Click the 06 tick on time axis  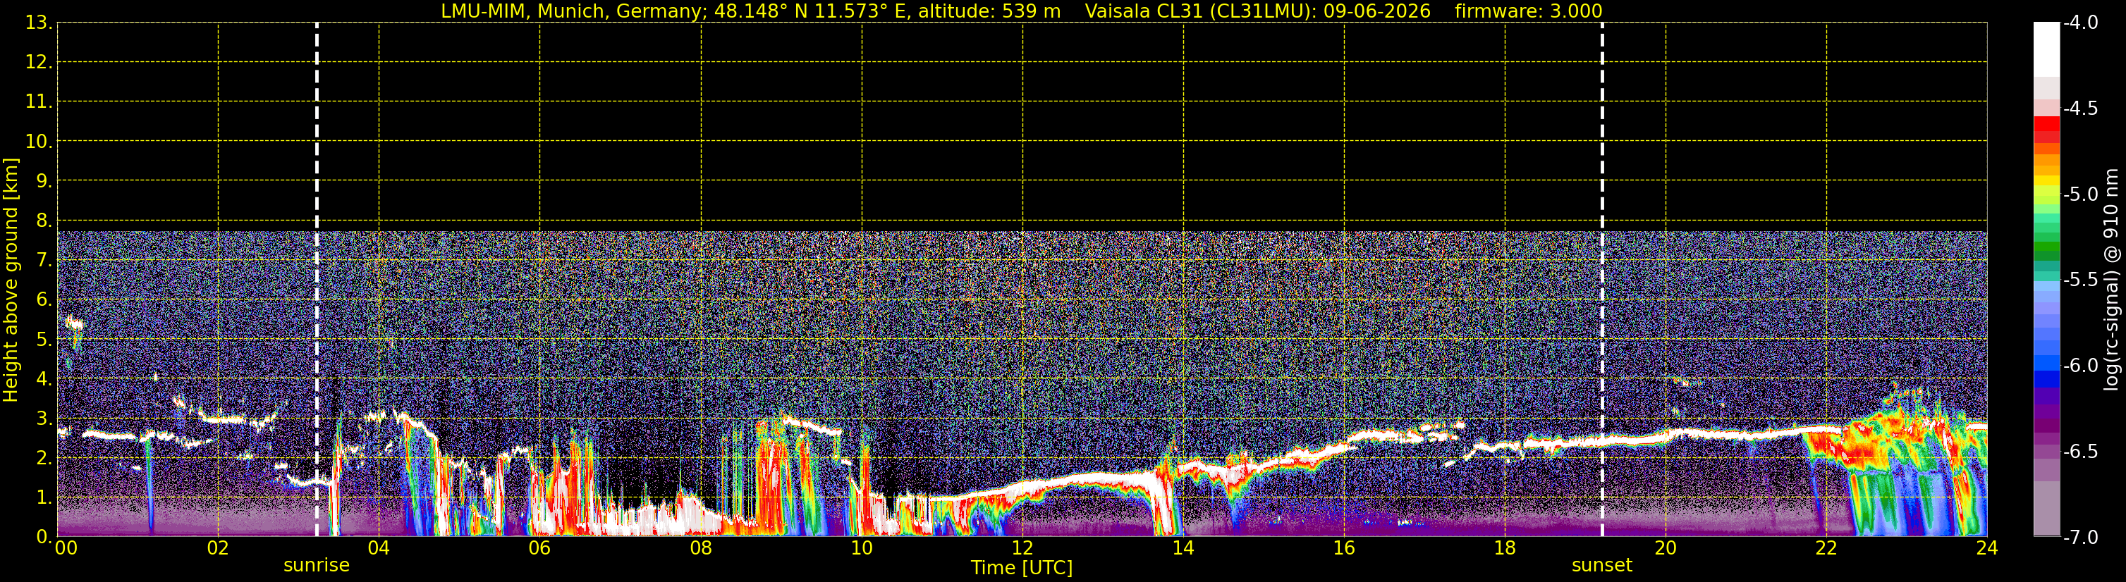539,548
